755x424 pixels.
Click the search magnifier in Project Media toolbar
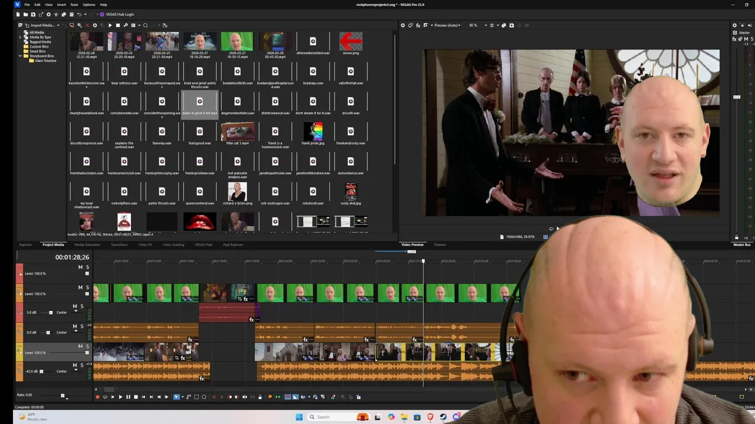click(145, 25)
